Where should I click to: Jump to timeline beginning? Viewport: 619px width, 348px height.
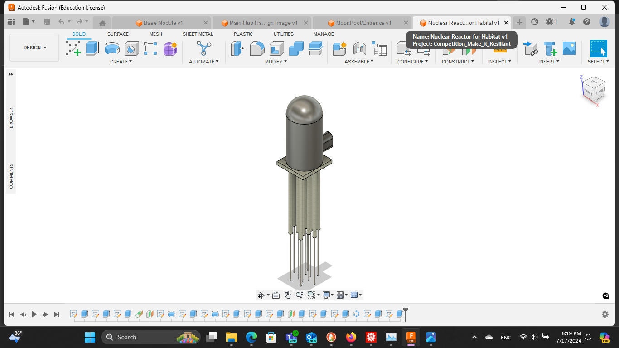[x=11, y=314]
